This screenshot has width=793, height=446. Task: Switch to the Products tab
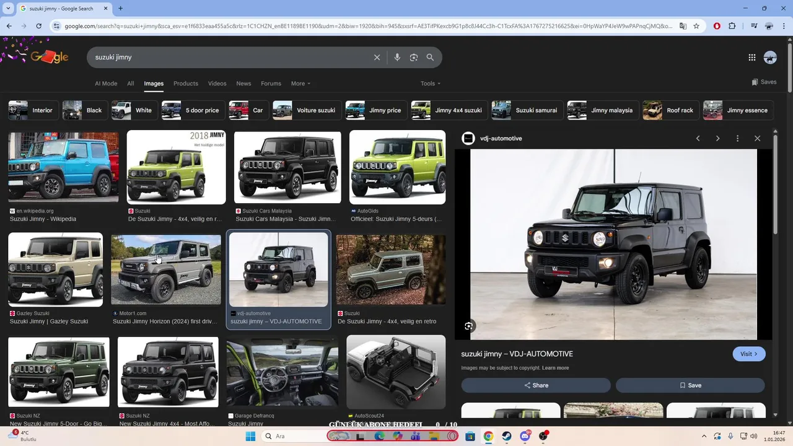(186, 84)
